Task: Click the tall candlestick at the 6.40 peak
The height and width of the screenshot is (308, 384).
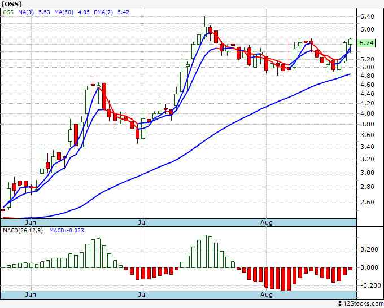Action: point(205,29)
